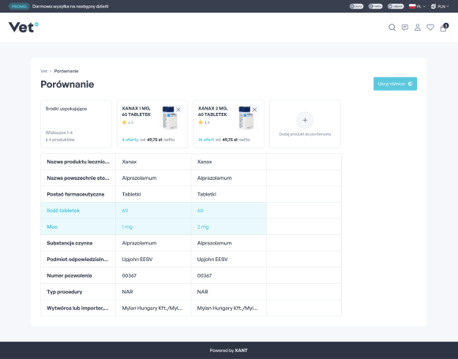Click Nazwa produktu leczniczego row label

point(78,162)
